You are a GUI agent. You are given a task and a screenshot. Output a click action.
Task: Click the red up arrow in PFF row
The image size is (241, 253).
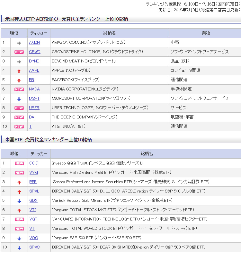pos(19,183)
